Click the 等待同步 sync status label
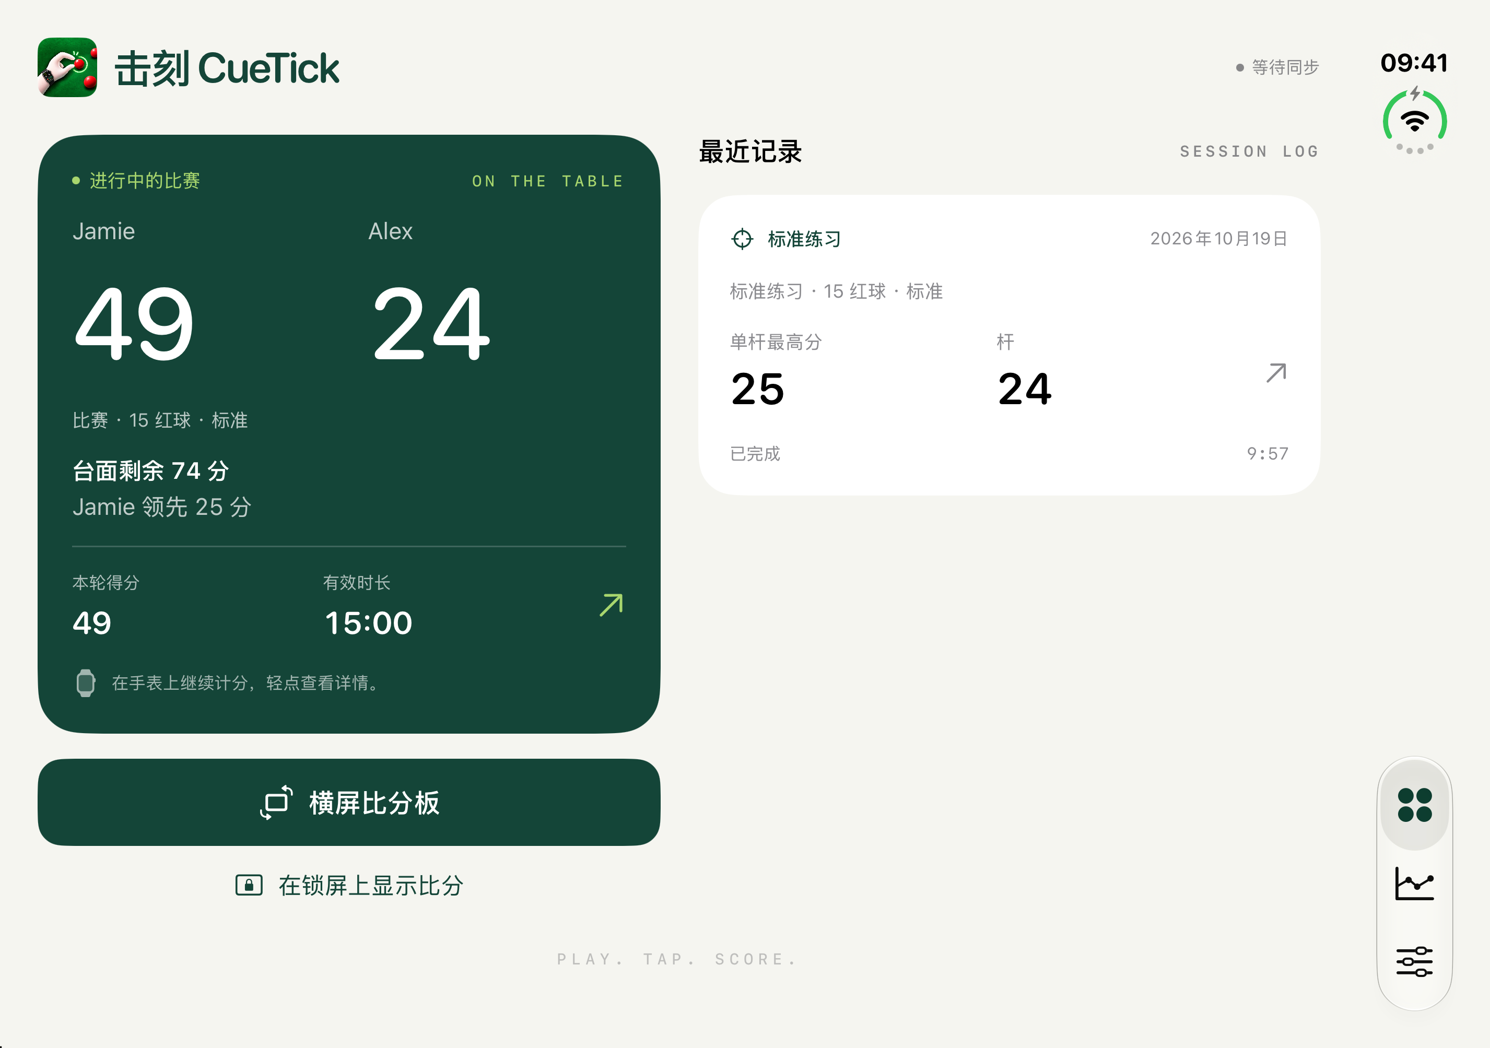Image resolution: width=1490 pixels, height=1048 pixels. point(1278,67)
